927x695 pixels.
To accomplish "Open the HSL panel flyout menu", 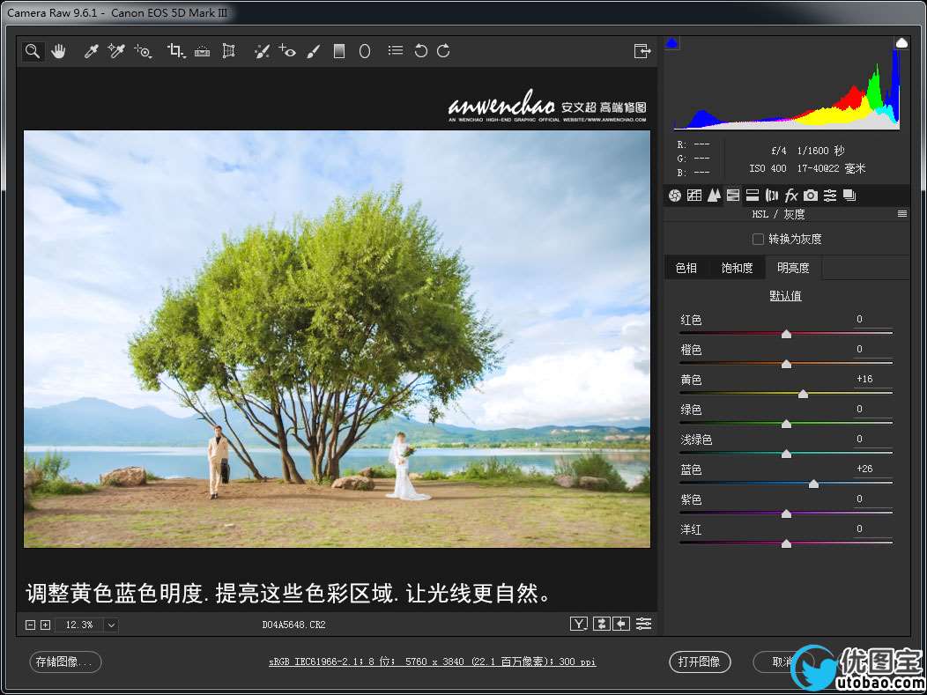I will (901, 214).
